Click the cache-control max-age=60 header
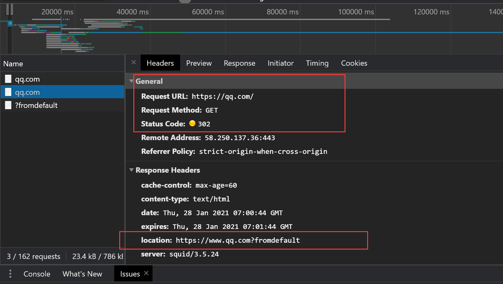The image size is (503, 284). click(x=189, y=185)
